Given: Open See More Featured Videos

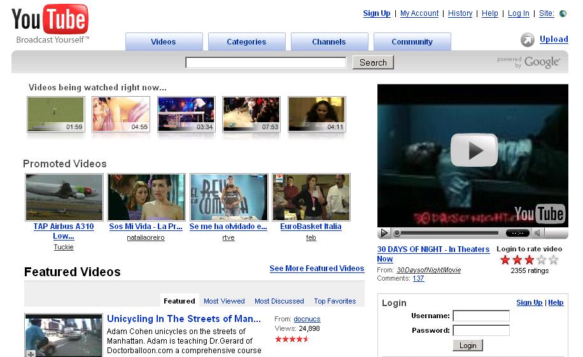Looking at the screenshot, I should [317, 268].
